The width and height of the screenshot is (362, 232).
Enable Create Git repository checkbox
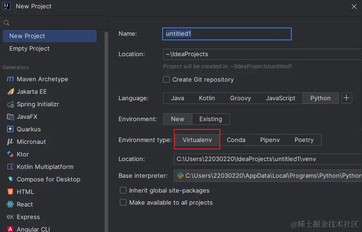(x=166, y=79)
